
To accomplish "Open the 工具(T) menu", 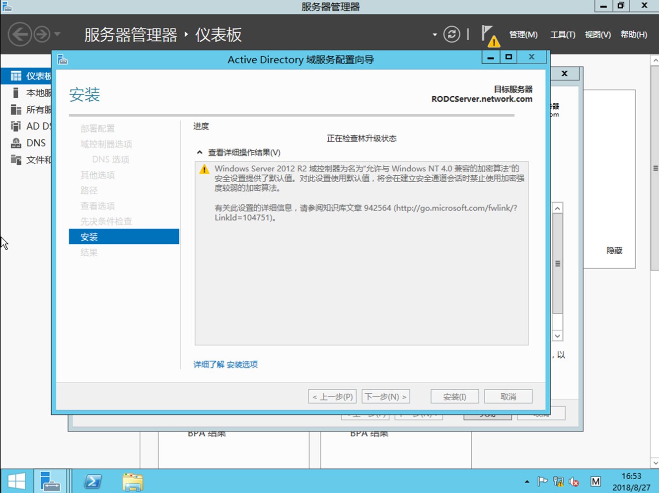I will tap(563, 35).
